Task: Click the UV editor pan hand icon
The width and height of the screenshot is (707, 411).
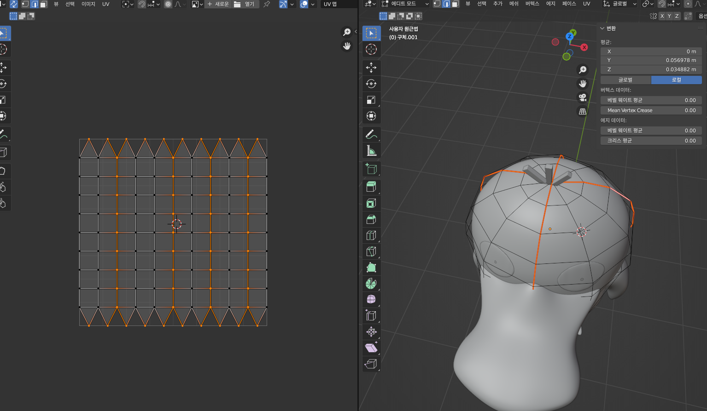Action: [x=347, y=46]
